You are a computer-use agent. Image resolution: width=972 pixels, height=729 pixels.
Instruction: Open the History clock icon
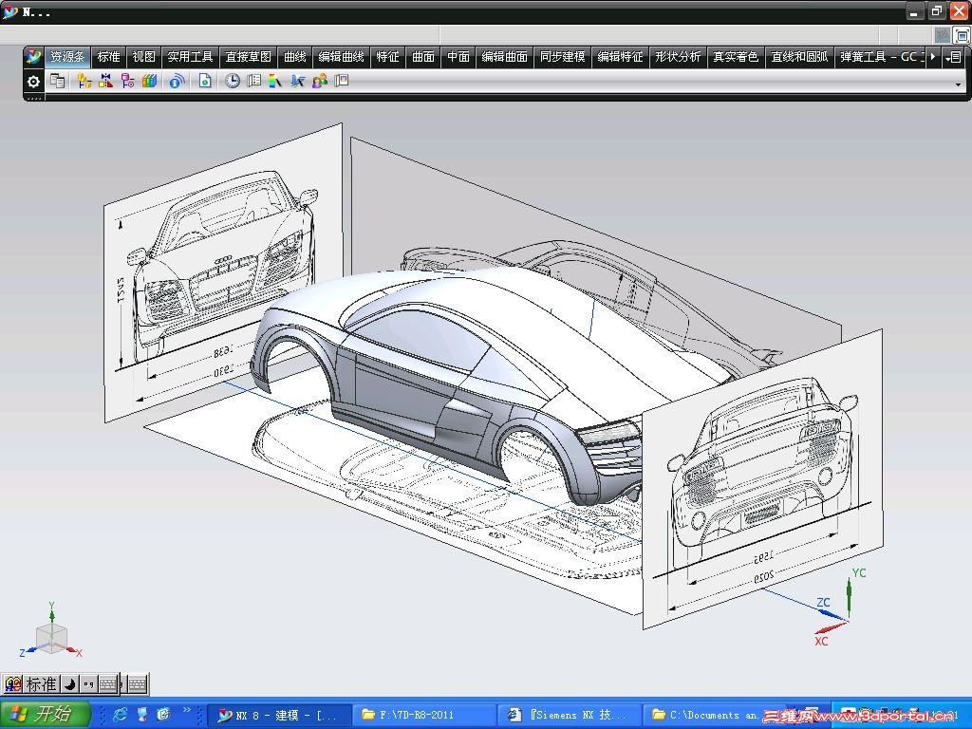tap(232, 81)
